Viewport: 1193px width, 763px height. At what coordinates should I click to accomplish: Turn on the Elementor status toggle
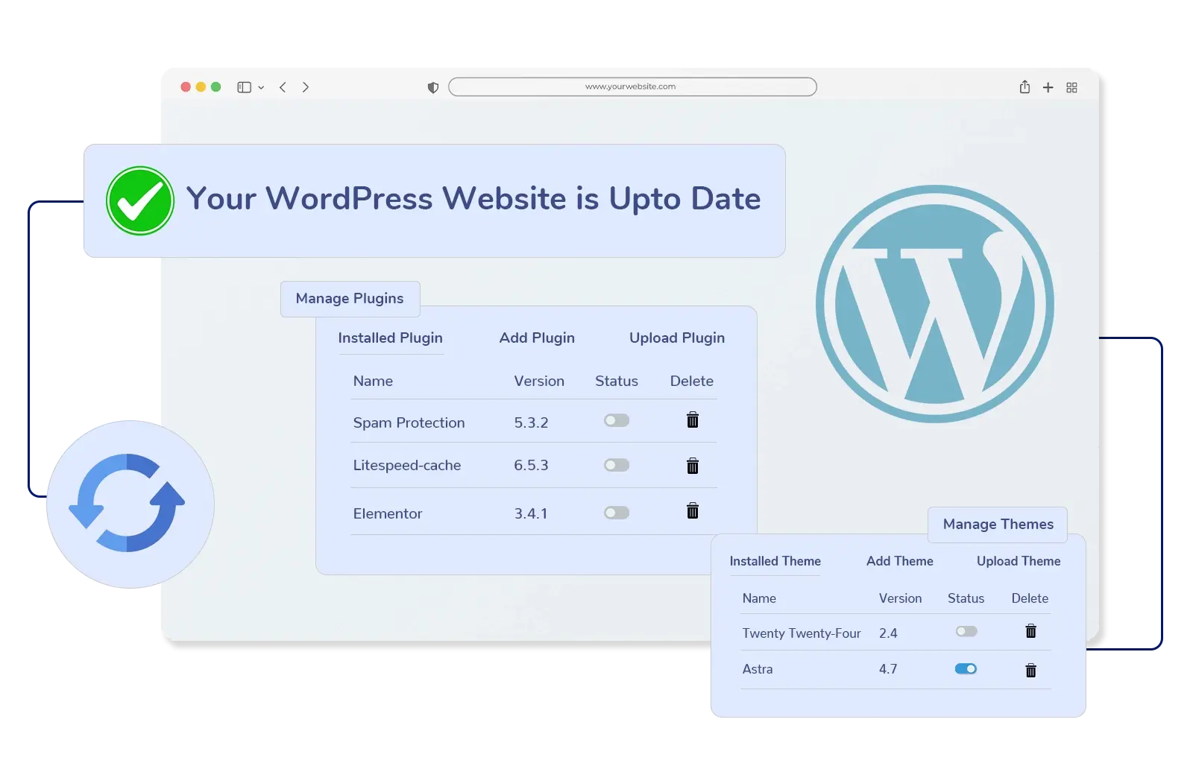(617, 513)
